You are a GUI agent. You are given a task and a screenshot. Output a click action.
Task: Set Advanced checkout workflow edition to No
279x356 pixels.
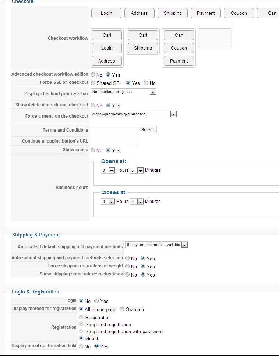tap(93, 75)
